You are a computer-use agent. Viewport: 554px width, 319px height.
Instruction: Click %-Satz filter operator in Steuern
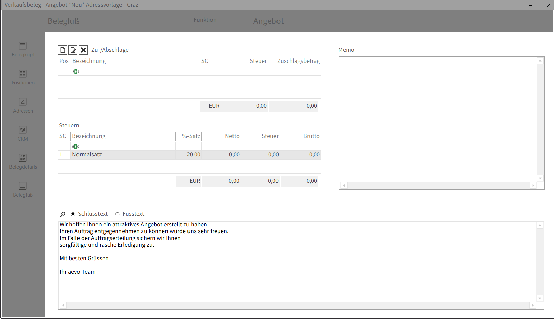point(181,147)
